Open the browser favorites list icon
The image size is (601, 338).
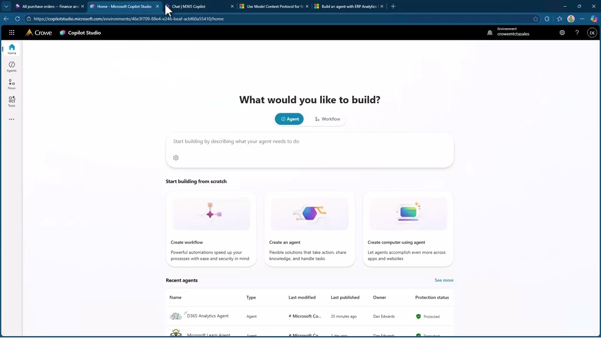559,19
